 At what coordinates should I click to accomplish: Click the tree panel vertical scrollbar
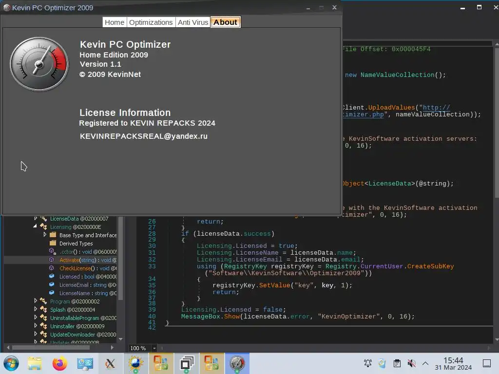coord(121,258)
